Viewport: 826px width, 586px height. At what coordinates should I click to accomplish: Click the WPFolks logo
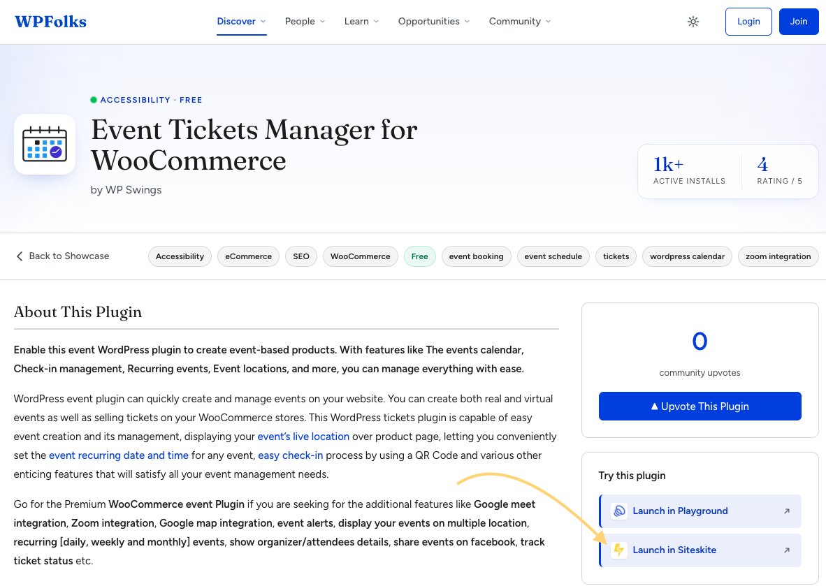click(x=50, y=22)
